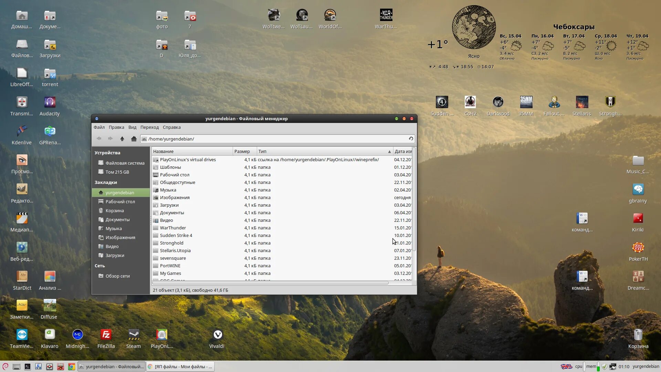Switch to ЯП файлы taskbar window button
The width and height of the screenshot is (661, 372).
(x=180, y=366)
